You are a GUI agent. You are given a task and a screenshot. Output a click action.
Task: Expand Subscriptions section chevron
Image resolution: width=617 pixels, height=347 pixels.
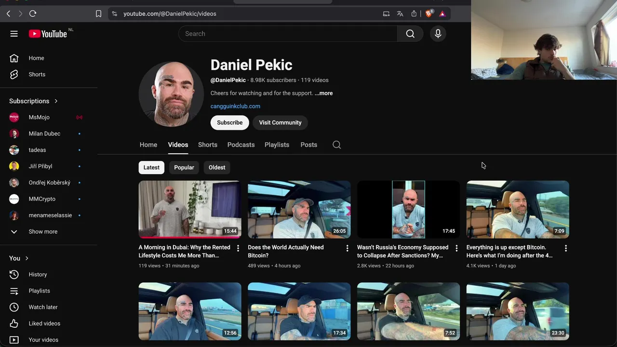click(x=56, y=101)
